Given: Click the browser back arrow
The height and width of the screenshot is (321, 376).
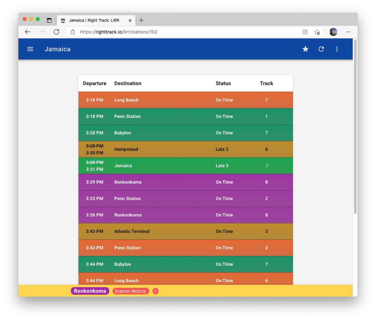Looking at the screenshot, I should (27, 32).
